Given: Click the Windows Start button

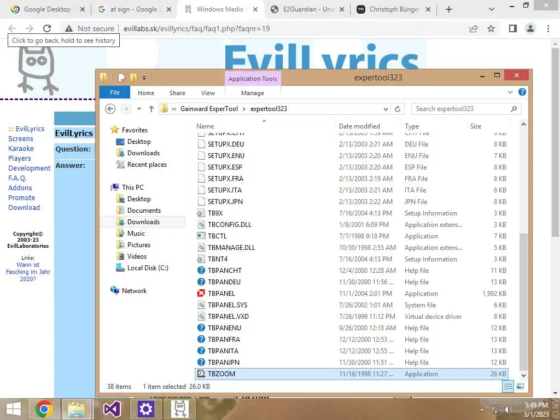Looking at the screenshot, I should (14, 409).
